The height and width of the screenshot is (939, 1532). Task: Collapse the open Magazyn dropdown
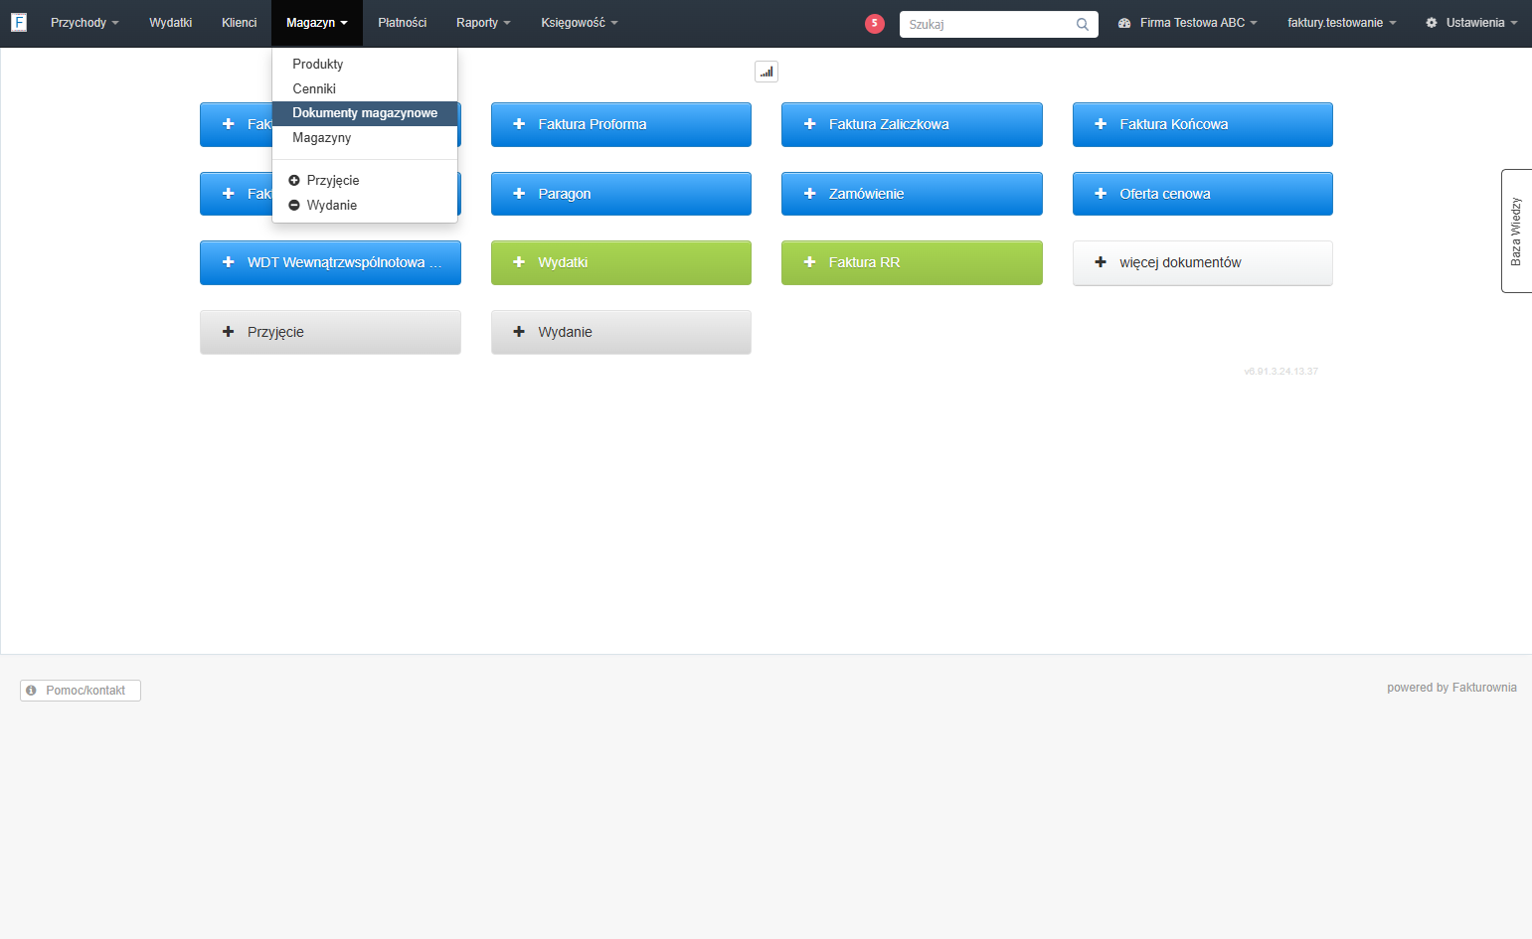tap(316, 23)
